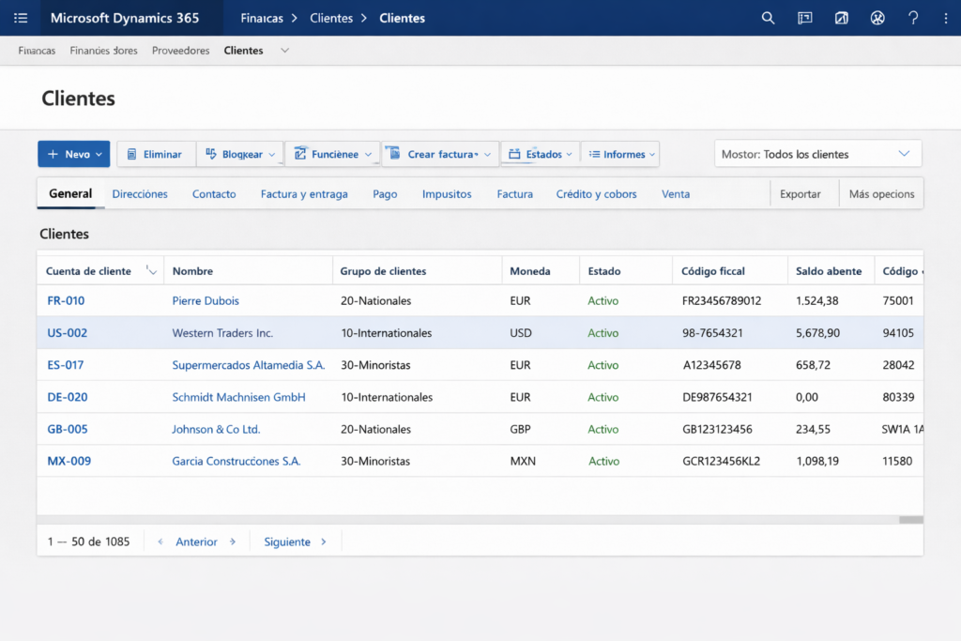Open the Venta tab
Viewport: 961px width, 641px height.
676,193
